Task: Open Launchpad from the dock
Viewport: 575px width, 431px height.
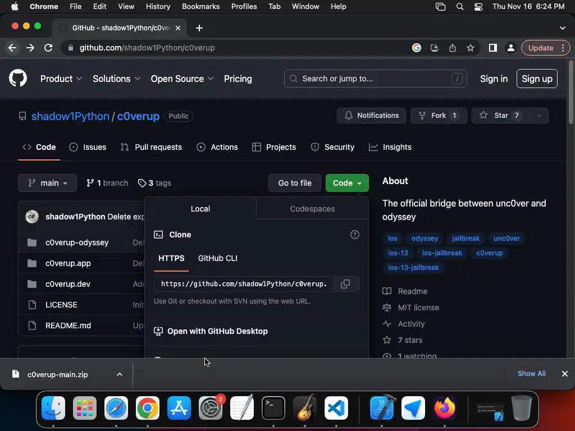Action: tap(85, 408)
